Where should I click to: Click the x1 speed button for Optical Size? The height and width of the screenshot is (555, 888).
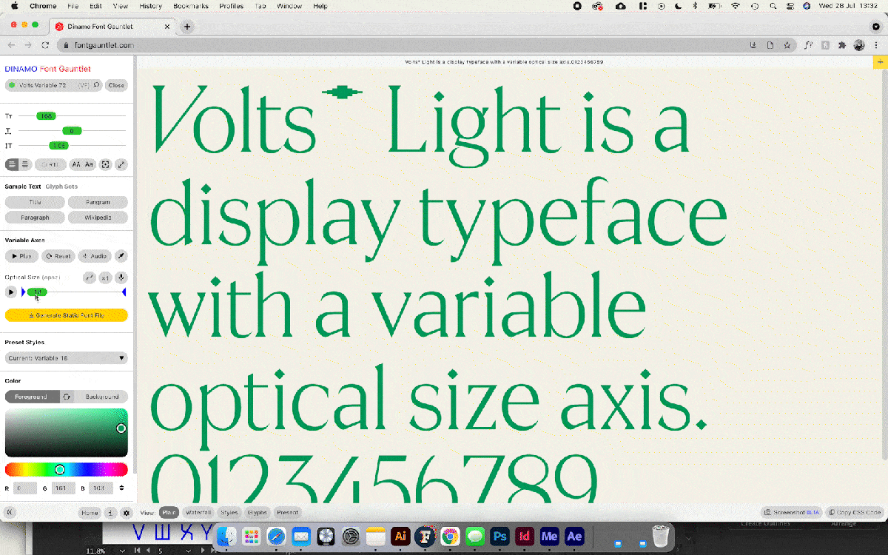(105, 277)
